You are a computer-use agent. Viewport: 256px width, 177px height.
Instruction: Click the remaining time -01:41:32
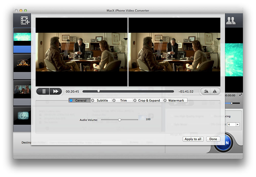[186, 92]
